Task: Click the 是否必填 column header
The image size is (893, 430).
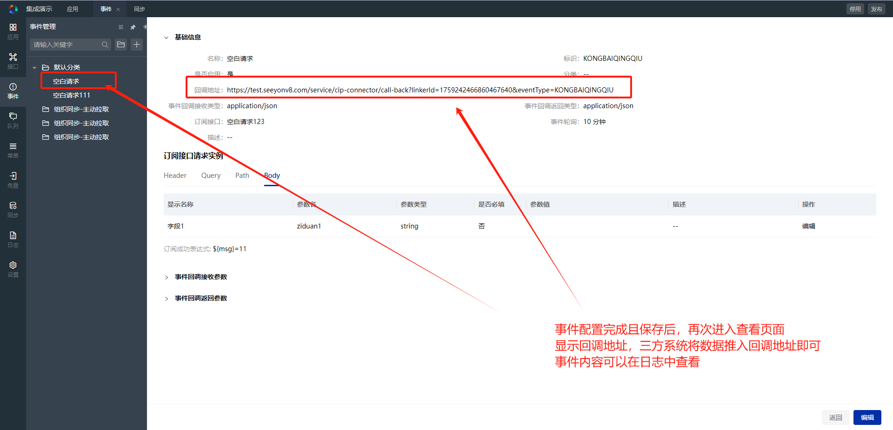Action: (x=491, y=204)
